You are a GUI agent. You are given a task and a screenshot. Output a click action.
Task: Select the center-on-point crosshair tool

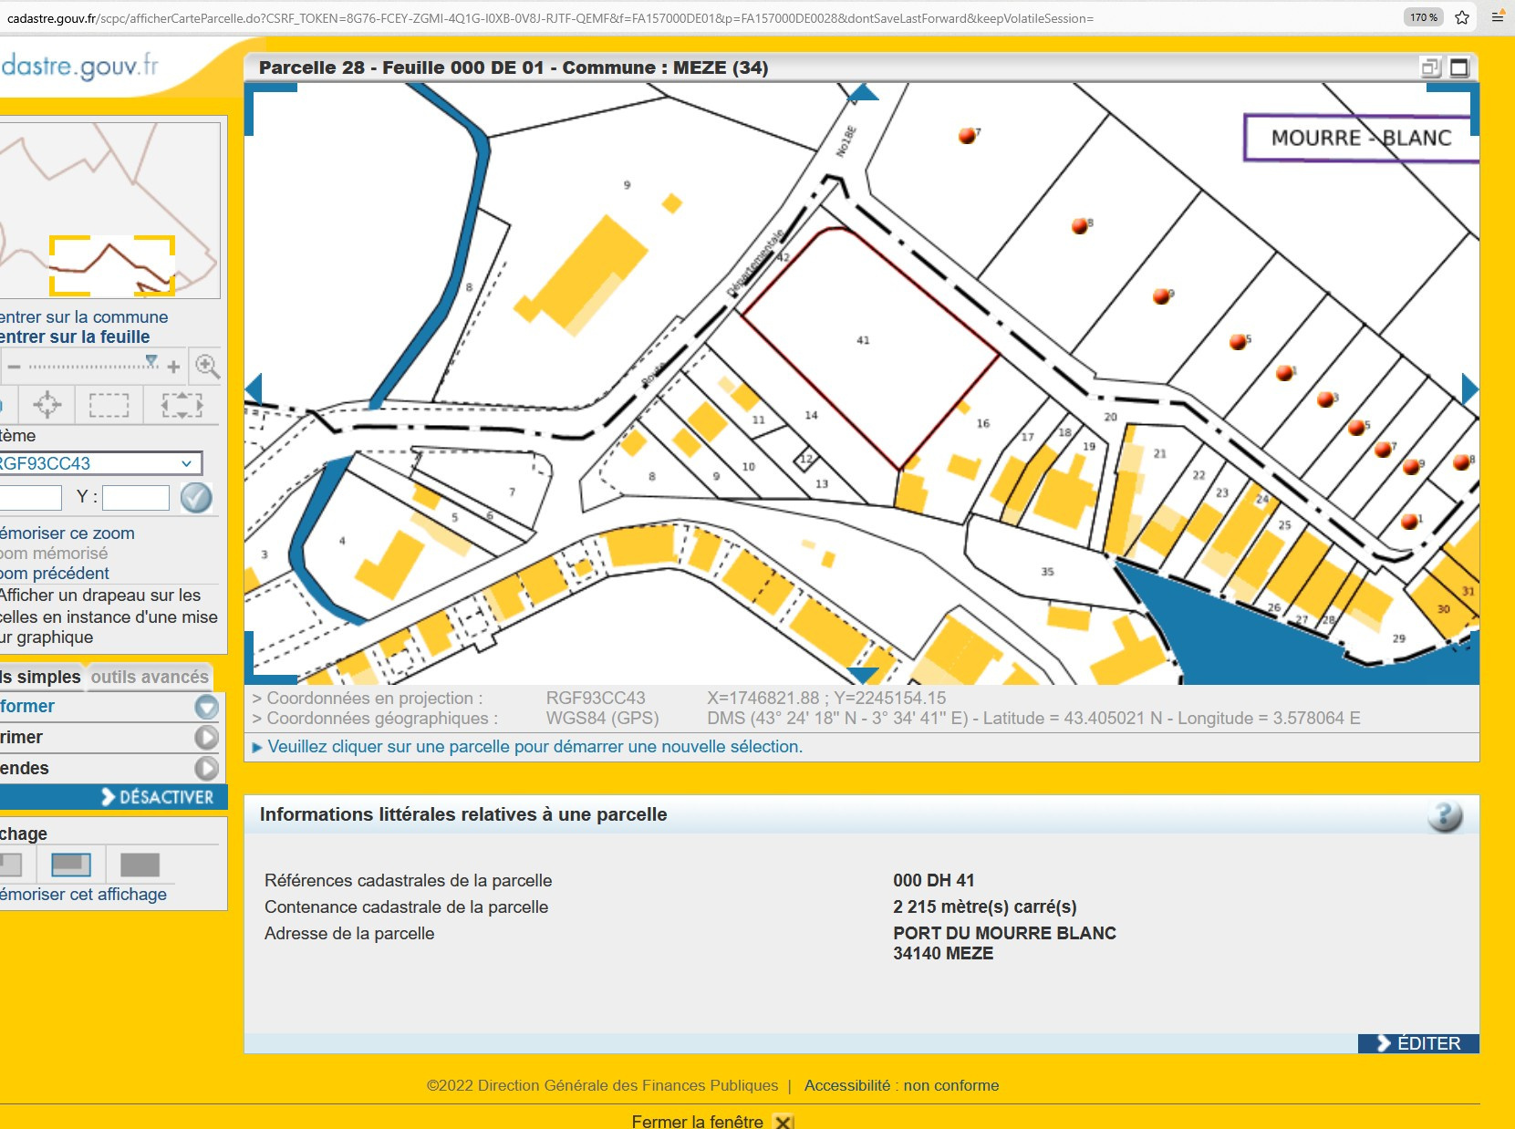tap(47, 404)
